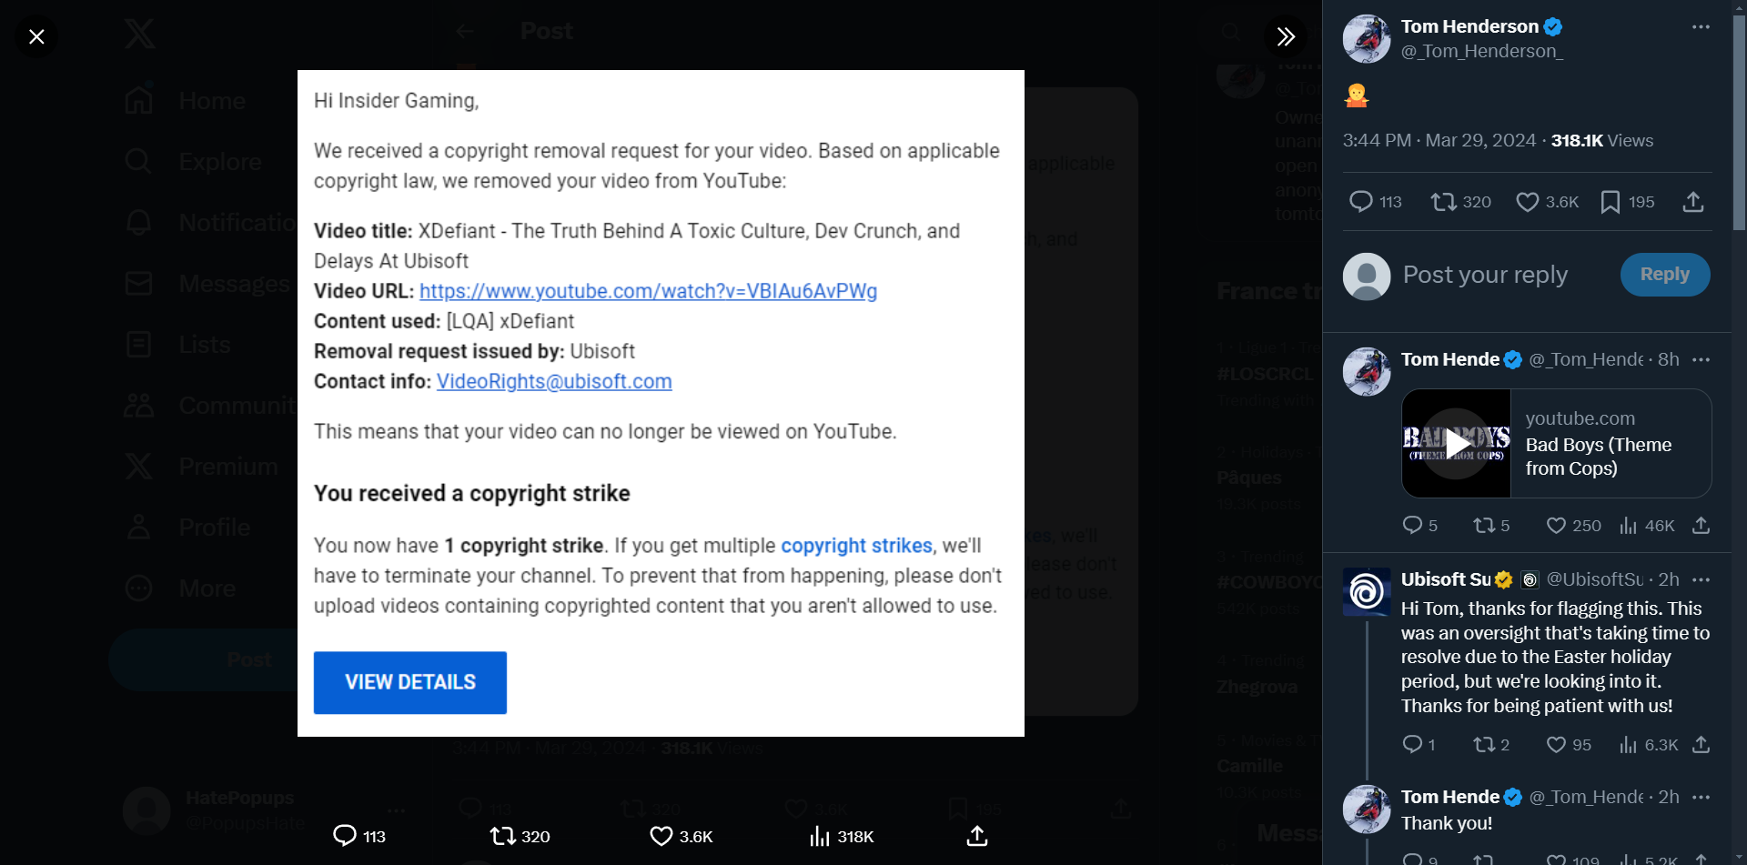The width and height of the screenshot is (1747, 865).
Task: Click Tom Henderson name at top of panel
Action: tap(1469, 26)
